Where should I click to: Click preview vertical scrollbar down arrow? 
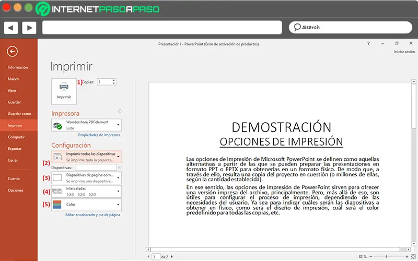click(414, 244)
